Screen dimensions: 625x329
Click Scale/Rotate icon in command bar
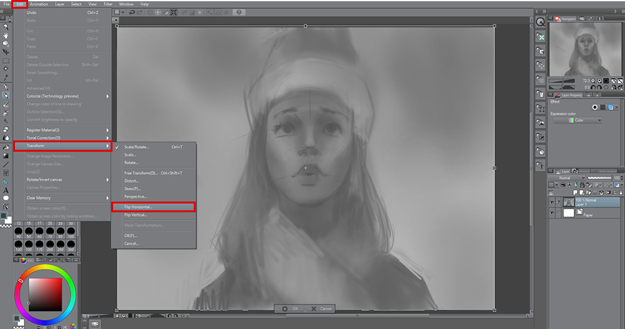tap(174, 12)
